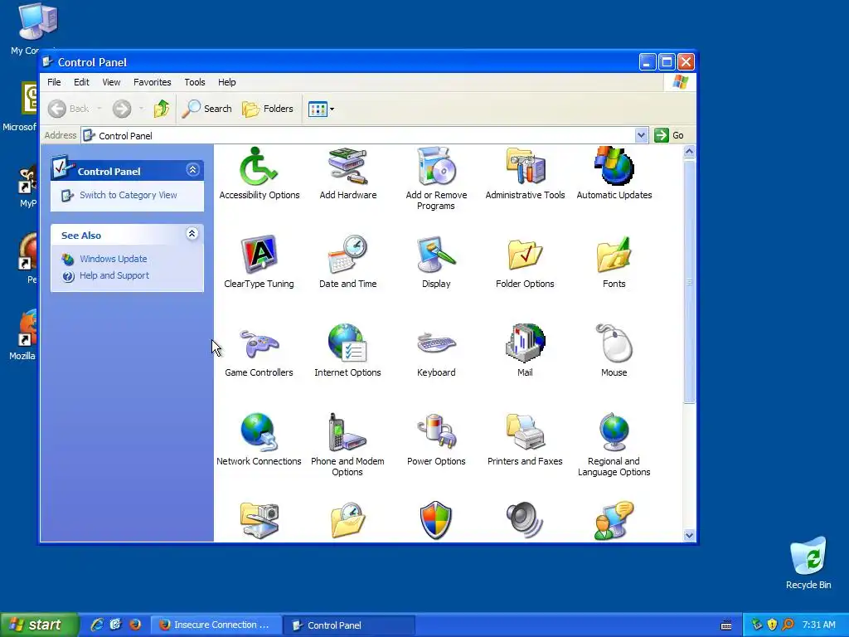Click the vertical scrollbar thumb

pos(689,282)
